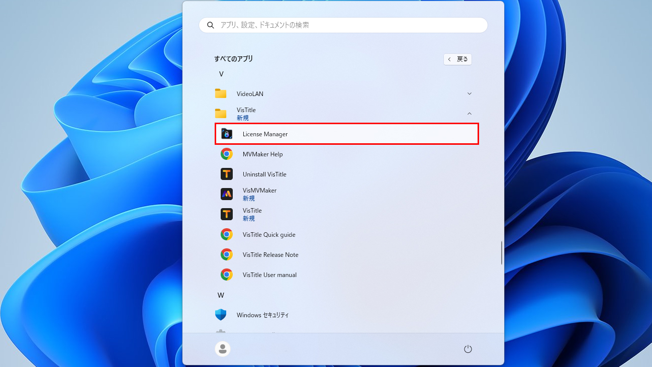Click the Windows セキュリティ shield icon
Viewport: 652px width, 367px height.
[221, 315]
